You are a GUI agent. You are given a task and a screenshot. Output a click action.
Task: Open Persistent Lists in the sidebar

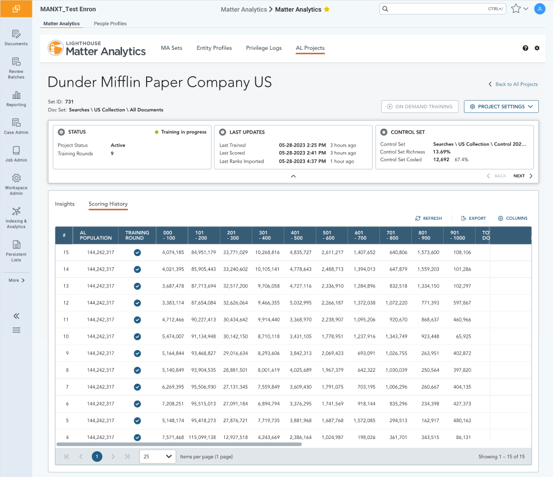coord(16,251)
